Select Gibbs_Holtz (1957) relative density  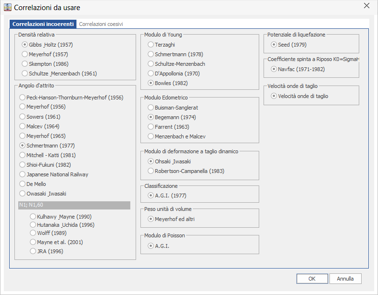(47, 45)
